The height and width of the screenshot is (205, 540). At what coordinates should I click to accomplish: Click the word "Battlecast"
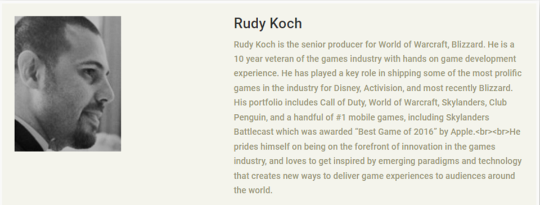click(254, 132)
